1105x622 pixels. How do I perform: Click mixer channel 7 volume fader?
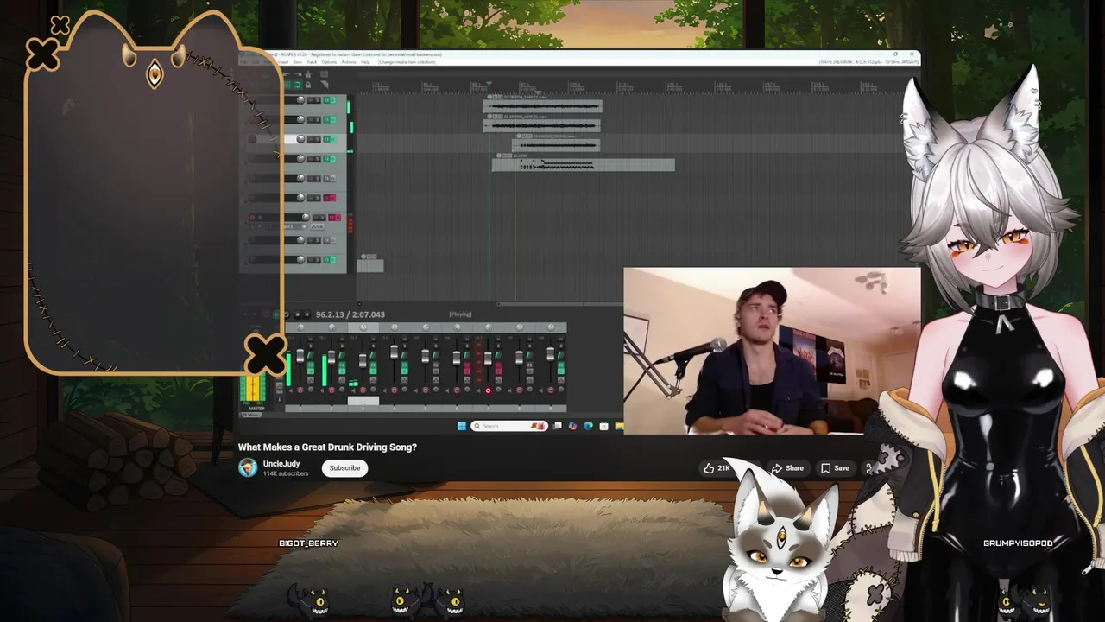click(488, 359)
